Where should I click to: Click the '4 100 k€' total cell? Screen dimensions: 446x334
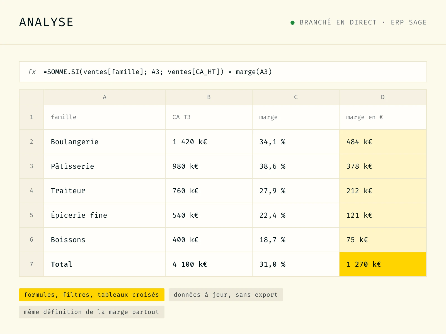tap(209, 264)
